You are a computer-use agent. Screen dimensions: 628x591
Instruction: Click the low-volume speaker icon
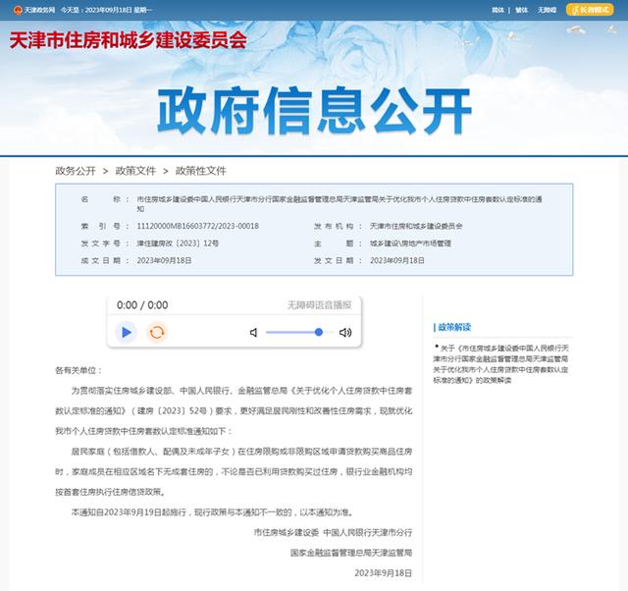point(253,333)
